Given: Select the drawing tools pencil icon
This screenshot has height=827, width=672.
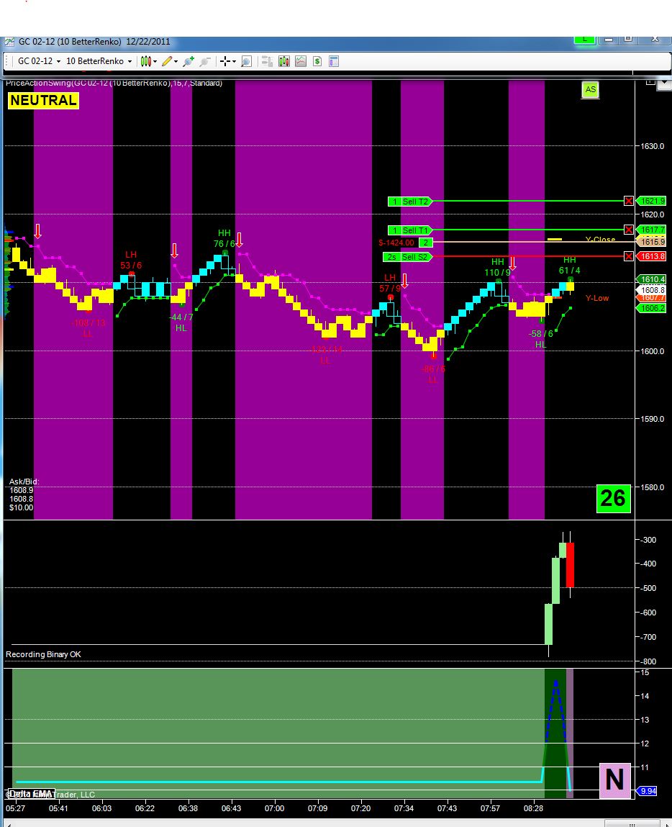Looking at the screenshot, I should (166, 61).
